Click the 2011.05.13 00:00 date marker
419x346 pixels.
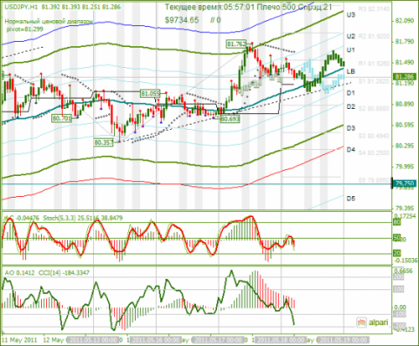pos(93,340)
